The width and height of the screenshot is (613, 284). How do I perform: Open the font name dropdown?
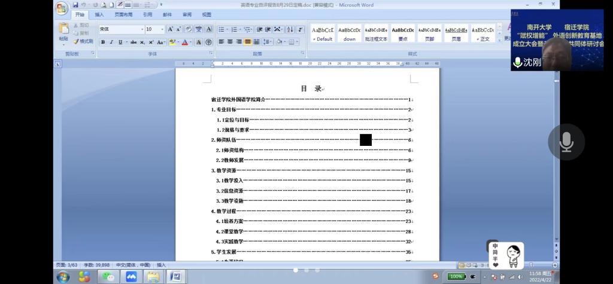142,29
